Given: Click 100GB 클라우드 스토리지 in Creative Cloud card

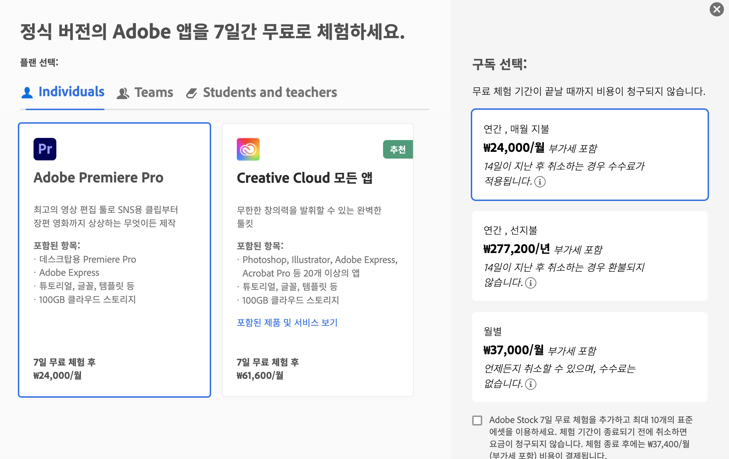Looking at the screenshot, I should [x=291, y=300].
